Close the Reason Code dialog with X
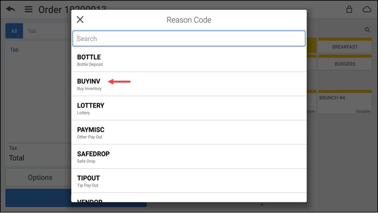The height and width of the screenshot is (213, 378). pyautogui.click(x=80, y=19)
